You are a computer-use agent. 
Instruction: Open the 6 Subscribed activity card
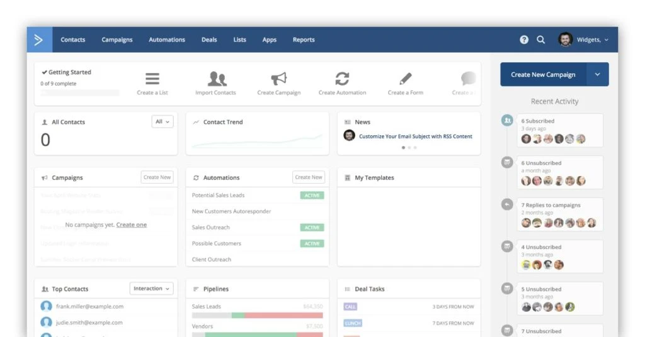coord(560,131)
